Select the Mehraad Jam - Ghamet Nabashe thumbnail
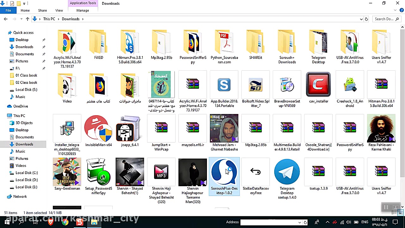 pyautogui.click(x=224, y=128)
